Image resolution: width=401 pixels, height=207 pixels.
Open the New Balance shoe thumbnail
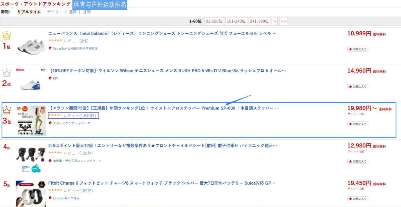coord(31,47)
